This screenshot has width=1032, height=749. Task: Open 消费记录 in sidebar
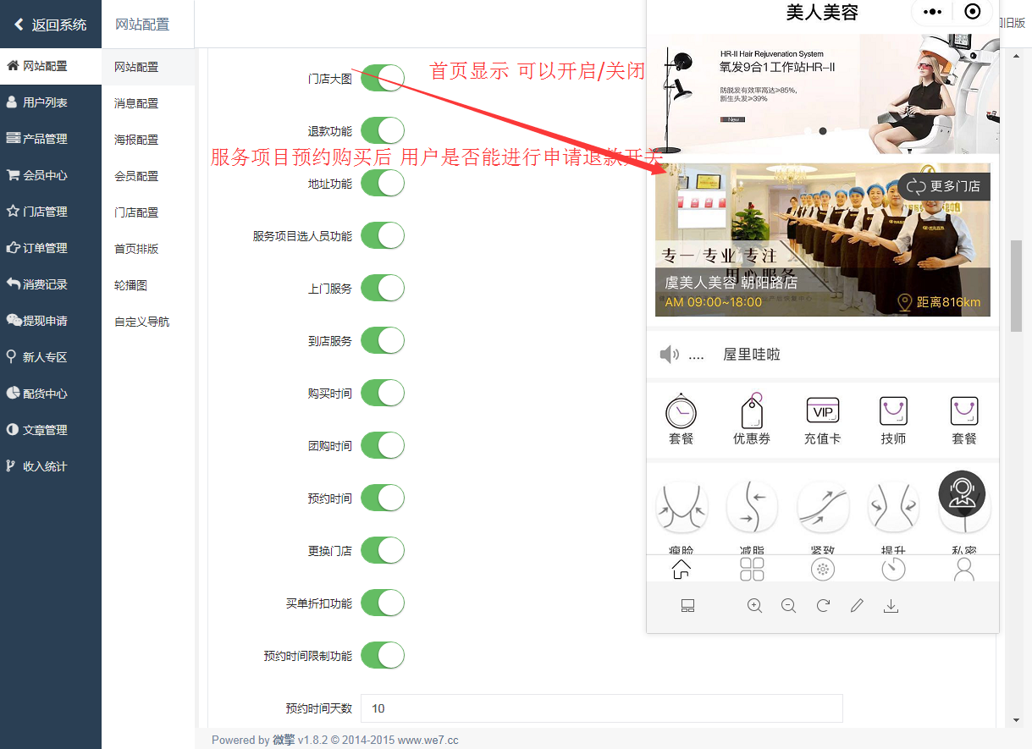51,284
